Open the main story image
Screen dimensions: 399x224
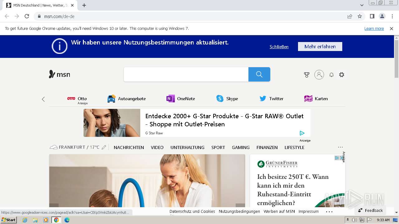pyautogui.click(x=147, y=181)
